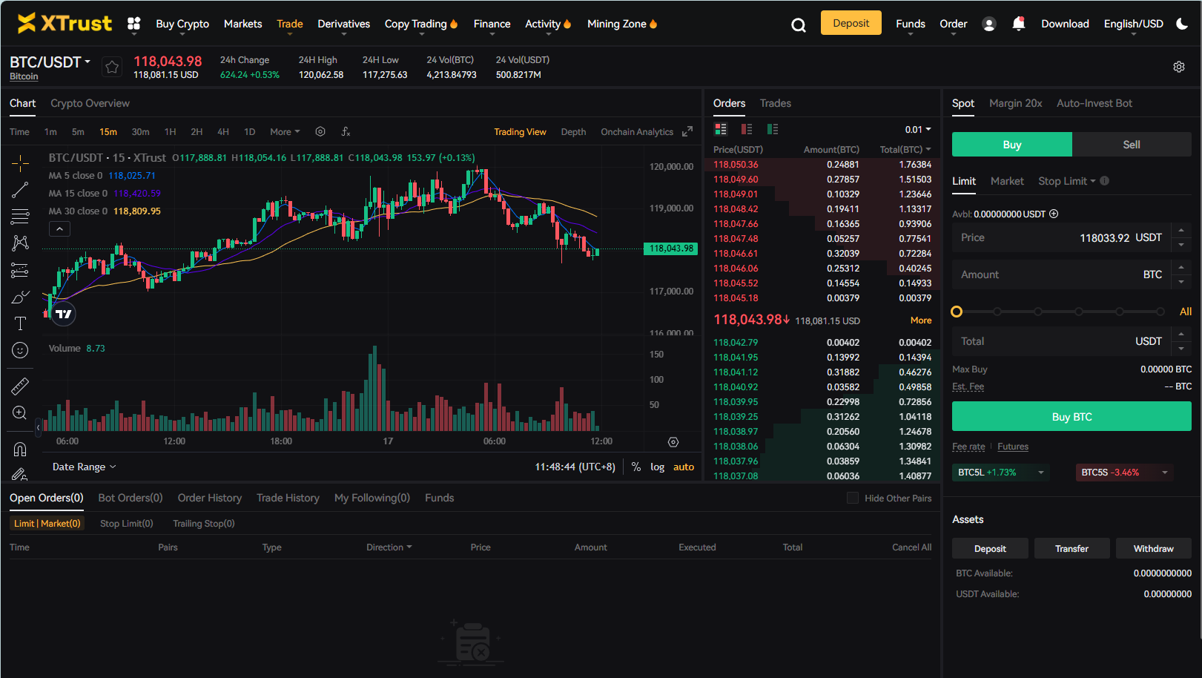The image size is (1202, 678).
Task: Toggle dark mode moon icon
Action: click(1183, 24)
